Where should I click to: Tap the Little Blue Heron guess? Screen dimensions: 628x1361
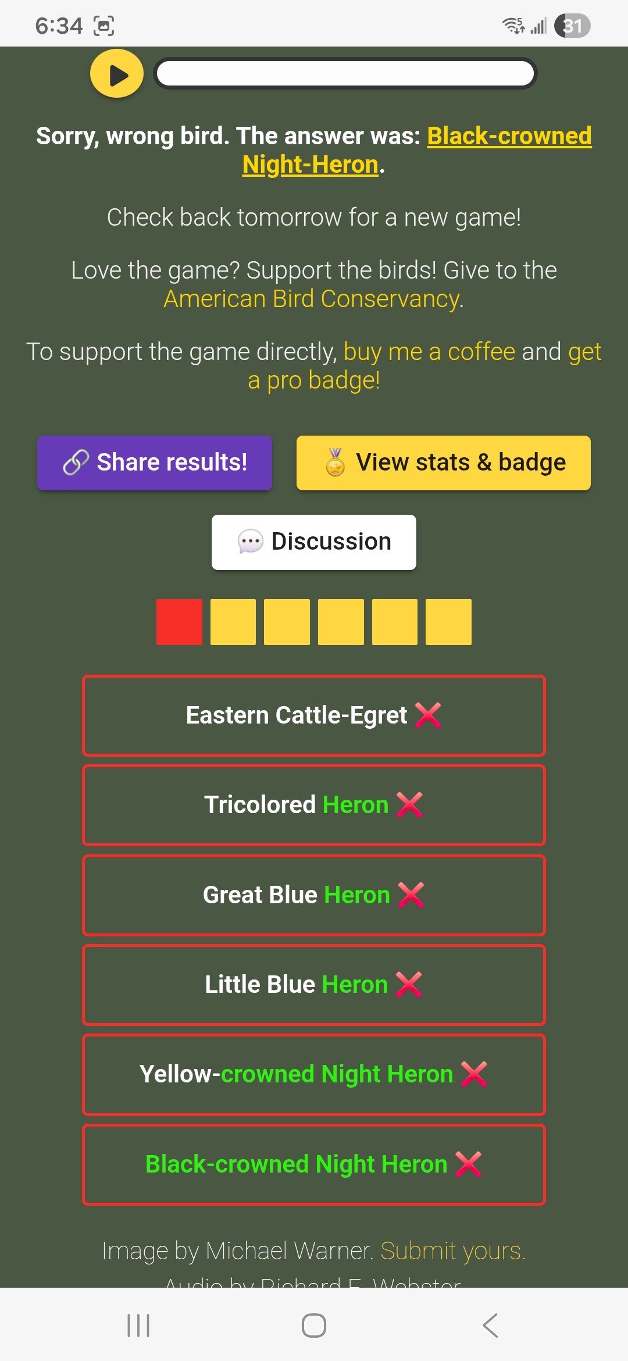[314, 985]
